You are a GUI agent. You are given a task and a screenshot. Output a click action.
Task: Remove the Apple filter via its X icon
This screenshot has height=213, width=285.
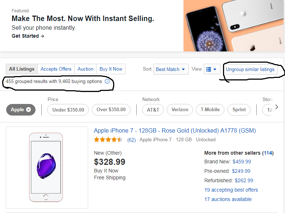pyautogui.click(x=29, y=110)
